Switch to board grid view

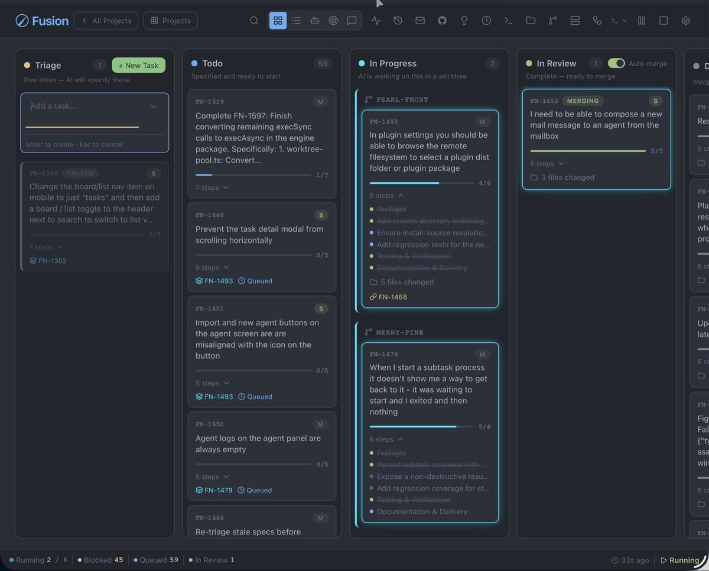pos(278,21)
